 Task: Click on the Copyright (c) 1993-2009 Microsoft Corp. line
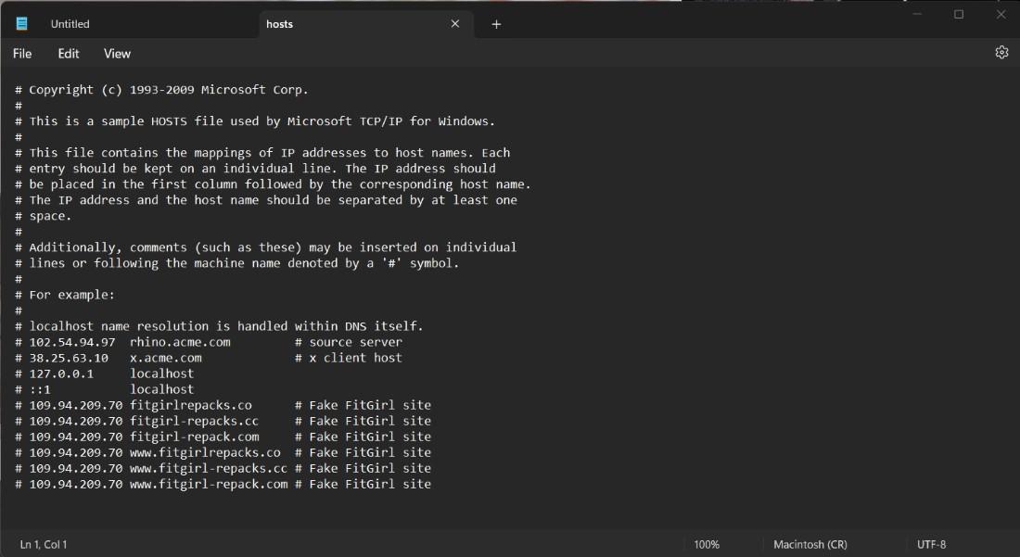point(162,90)
